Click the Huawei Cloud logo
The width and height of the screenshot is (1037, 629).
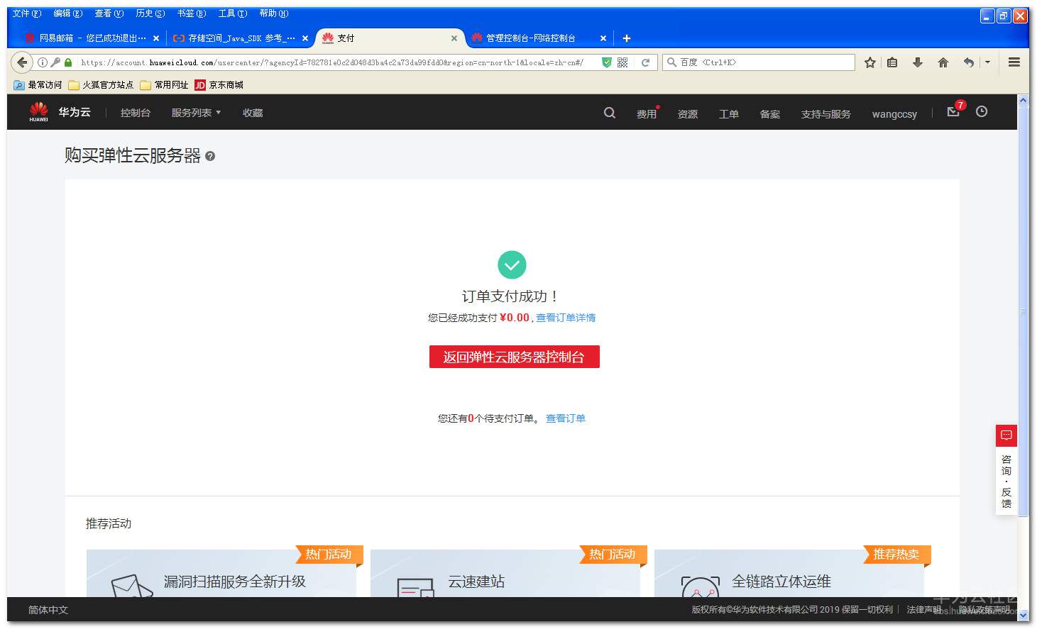[x=38, y=112]
